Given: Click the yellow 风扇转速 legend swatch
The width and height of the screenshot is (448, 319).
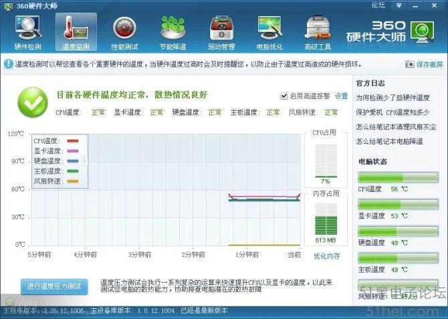Looking at the screenshot, I should (73, 181).
